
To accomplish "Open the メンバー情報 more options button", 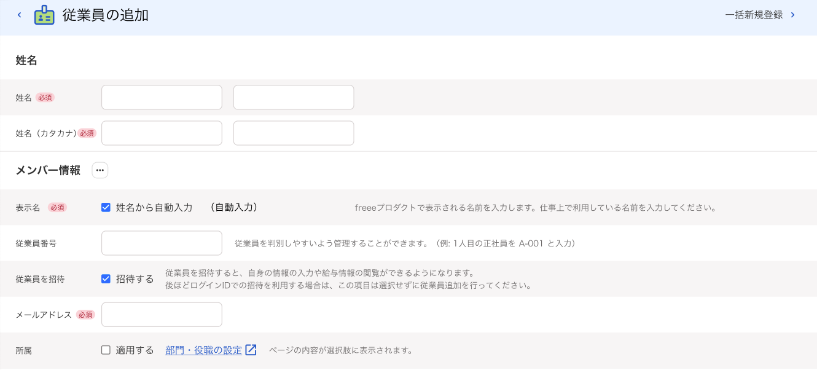I will pyautogui.click(x=100, y=170).
